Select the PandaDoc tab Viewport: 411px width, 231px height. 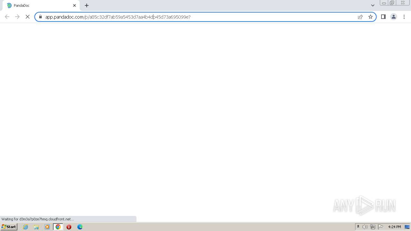click(41, 5)
